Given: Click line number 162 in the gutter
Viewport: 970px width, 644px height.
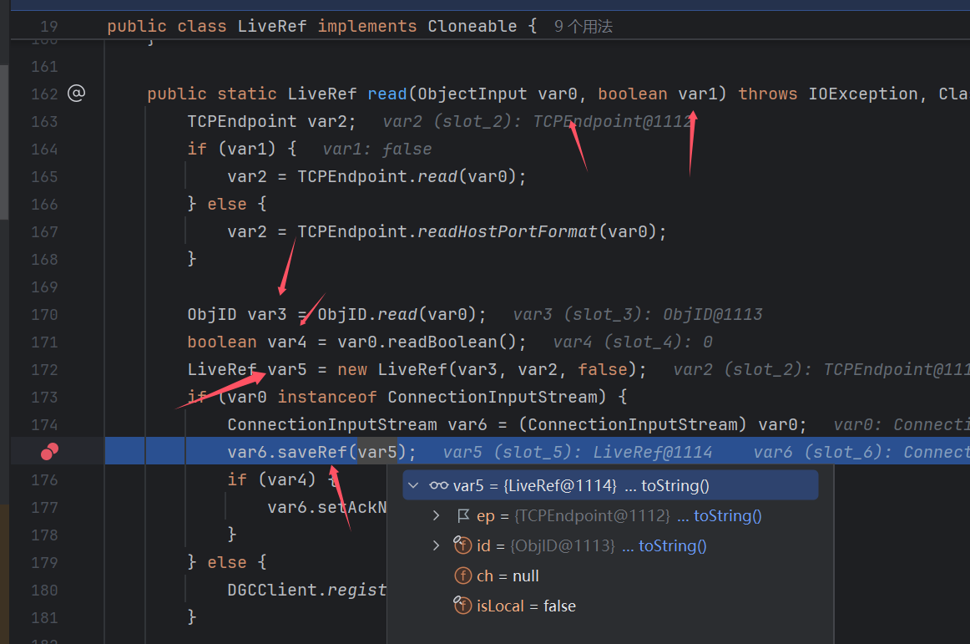Looking at the screenshot, I should pos(44,94).
